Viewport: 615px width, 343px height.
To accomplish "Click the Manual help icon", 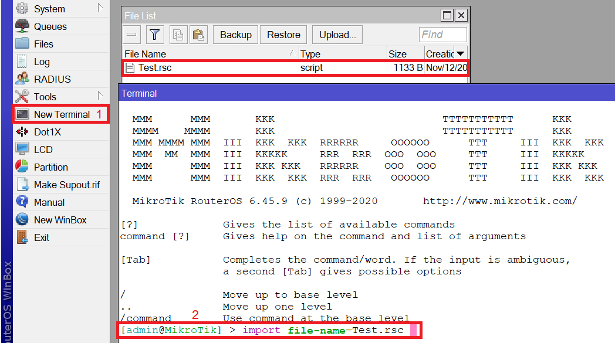I will click(22, 202).
